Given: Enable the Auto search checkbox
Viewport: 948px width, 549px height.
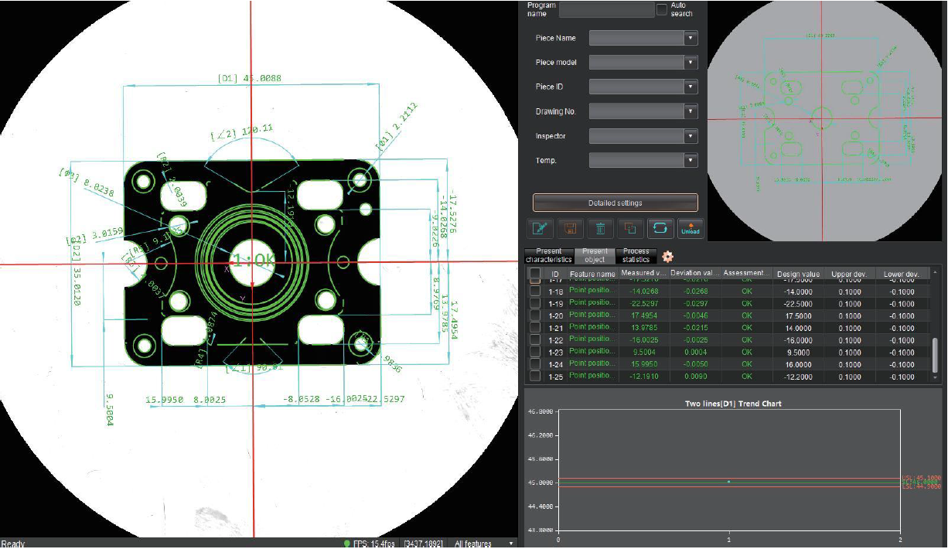Looking at the screenshot, I should (x=661, y=9).
